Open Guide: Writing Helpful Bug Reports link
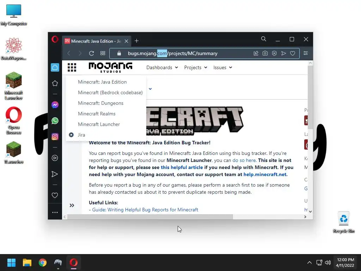The width and height of the screenshot is (361, 271). tap(145, 210)
